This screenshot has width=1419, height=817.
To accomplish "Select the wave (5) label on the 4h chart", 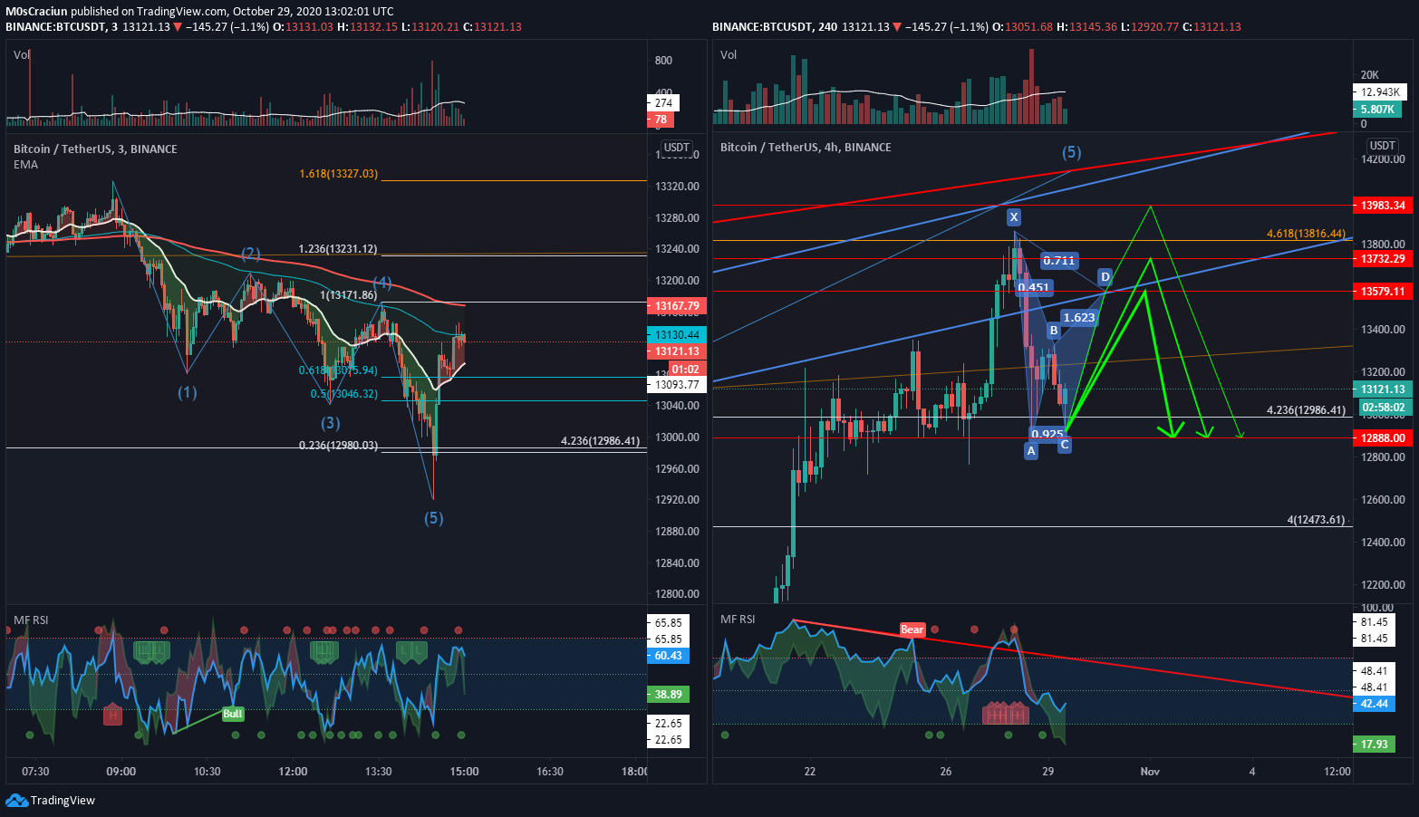I will tap(1072, 152).
